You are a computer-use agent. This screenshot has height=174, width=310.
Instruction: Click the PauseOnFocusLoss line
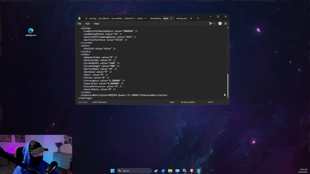(x=103, y=87)
